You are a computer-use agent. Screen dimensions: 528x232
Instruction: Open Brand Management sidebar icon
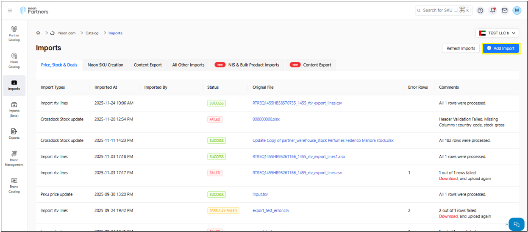coord(14,158)
